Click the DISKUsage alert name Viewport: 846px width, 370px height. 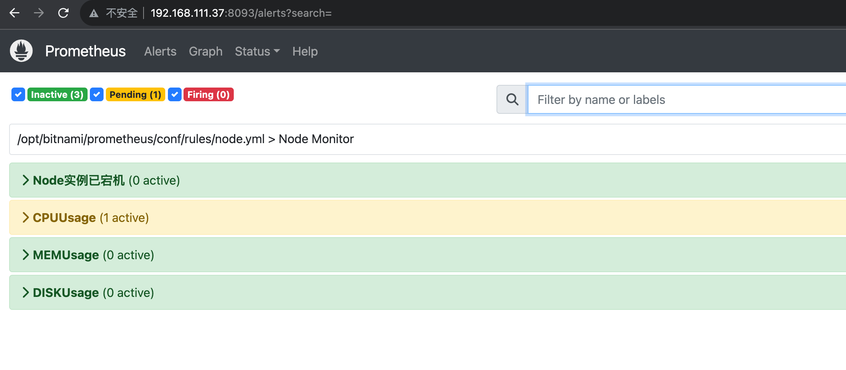66,293
